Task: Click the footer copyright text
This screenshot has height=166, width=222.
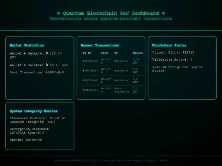Action: [x=111, y=161]
